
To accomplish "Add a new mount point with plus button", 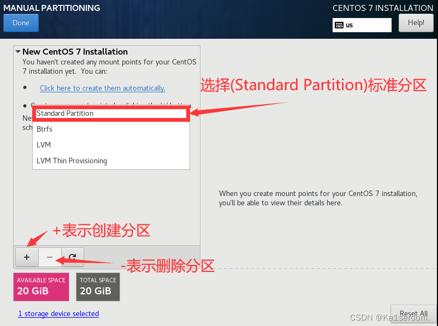I will pos(27,257).
